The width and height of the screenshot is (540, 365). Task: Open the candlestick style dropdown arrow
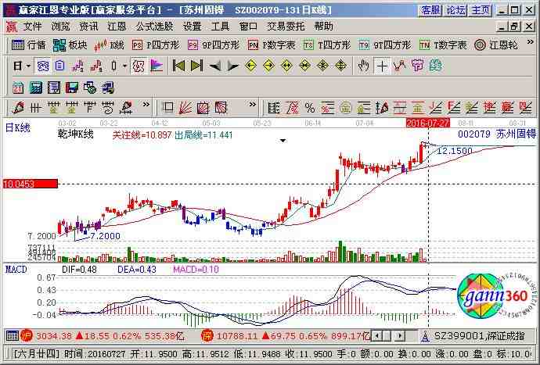click(124, 66)
